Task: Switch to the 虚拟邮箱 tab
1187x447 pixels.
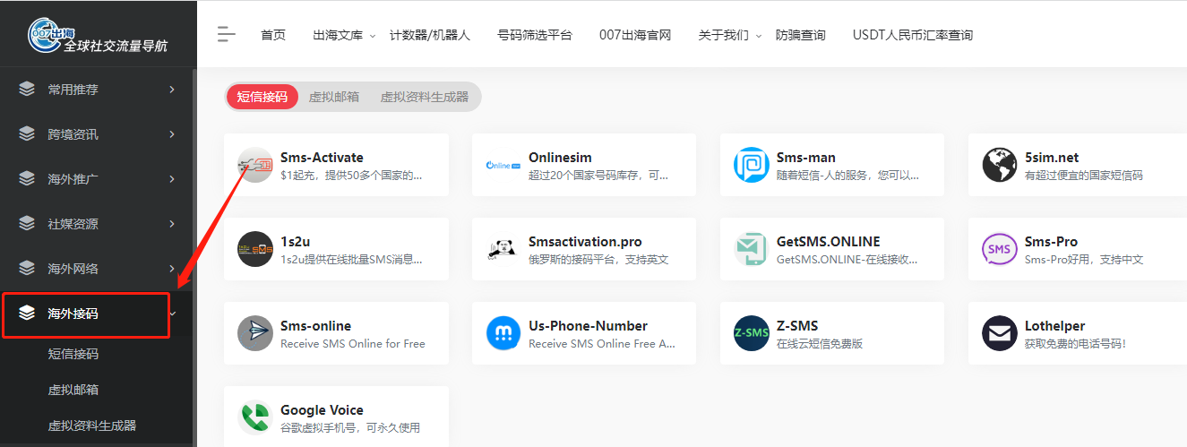Action: click(334, 97)
